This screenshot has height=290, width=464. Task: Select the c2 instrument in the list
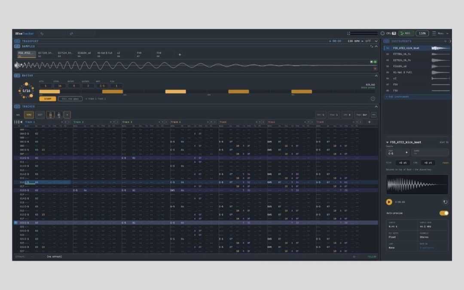tap(417, 79)
